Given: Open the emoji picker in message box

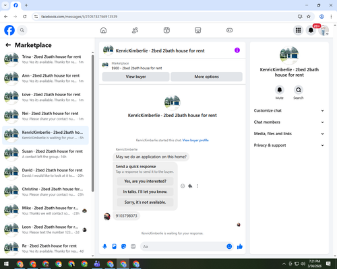Looking at the screenshot, I should click(229, 246).
